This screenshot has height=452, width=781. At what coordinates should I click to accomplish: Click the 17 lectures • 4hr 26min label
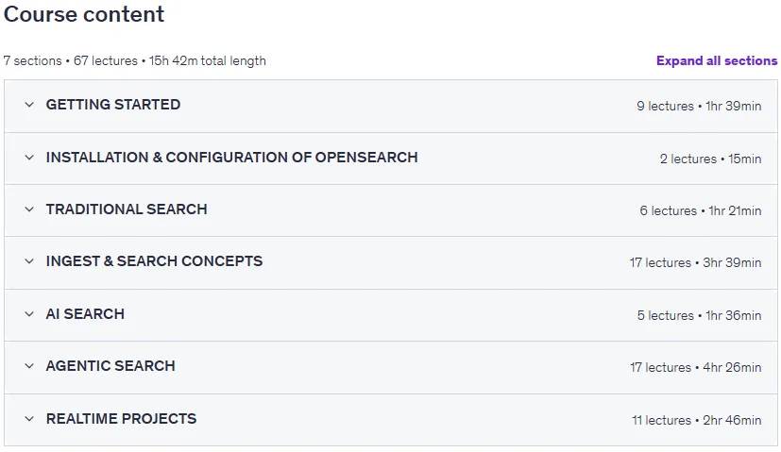coord(695,367)
